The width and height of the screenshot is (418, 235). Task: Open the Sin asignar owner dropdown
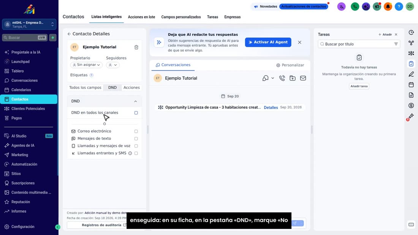[86, 65]
